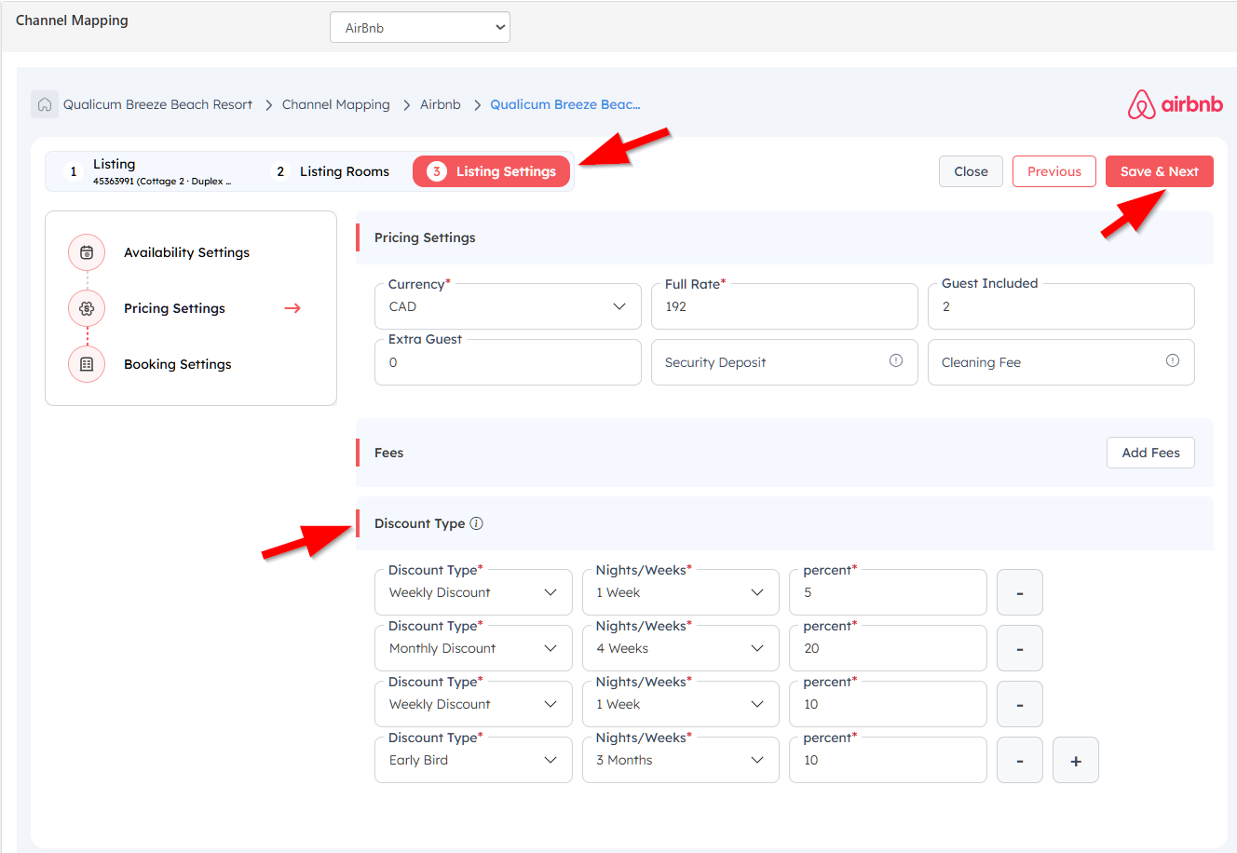Screen dimensions: 1237x853
Task: Open first Weekly Discount type dropdown
Action: (473, 592)
